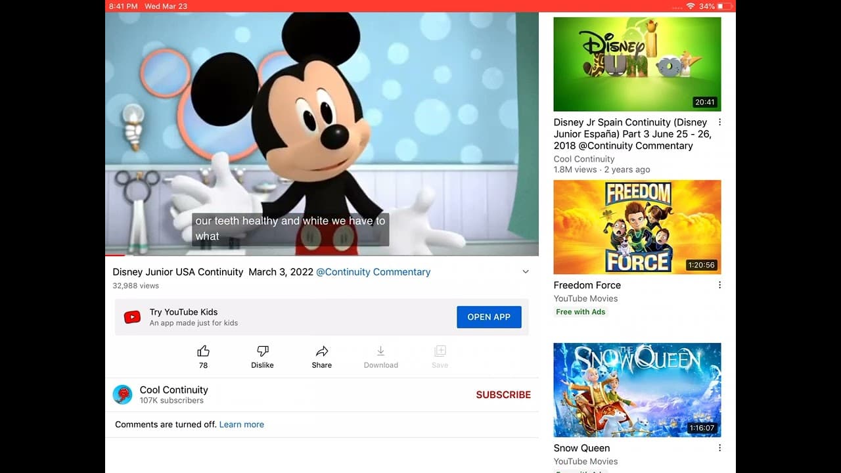Open options menu for Freedom Force

[x=719, y=285]
